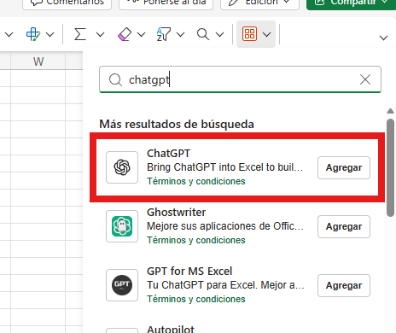Open the AutoSum dropdown arrow

tap(100, 35)
